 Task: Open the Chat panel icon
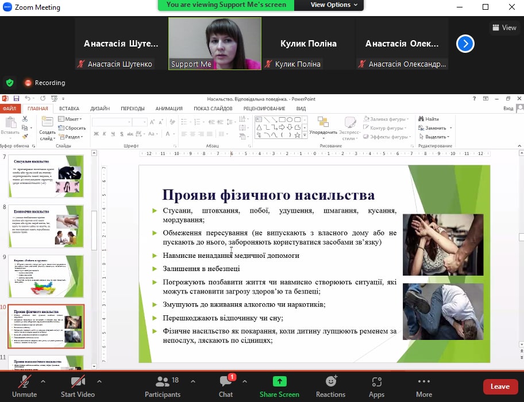pos(226,382)
